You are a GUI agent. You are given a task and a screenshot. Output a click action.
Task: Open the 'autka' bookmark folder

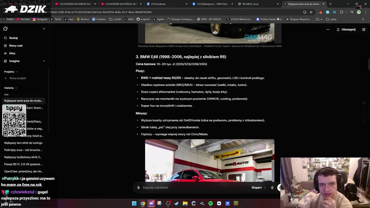point(331,19)
